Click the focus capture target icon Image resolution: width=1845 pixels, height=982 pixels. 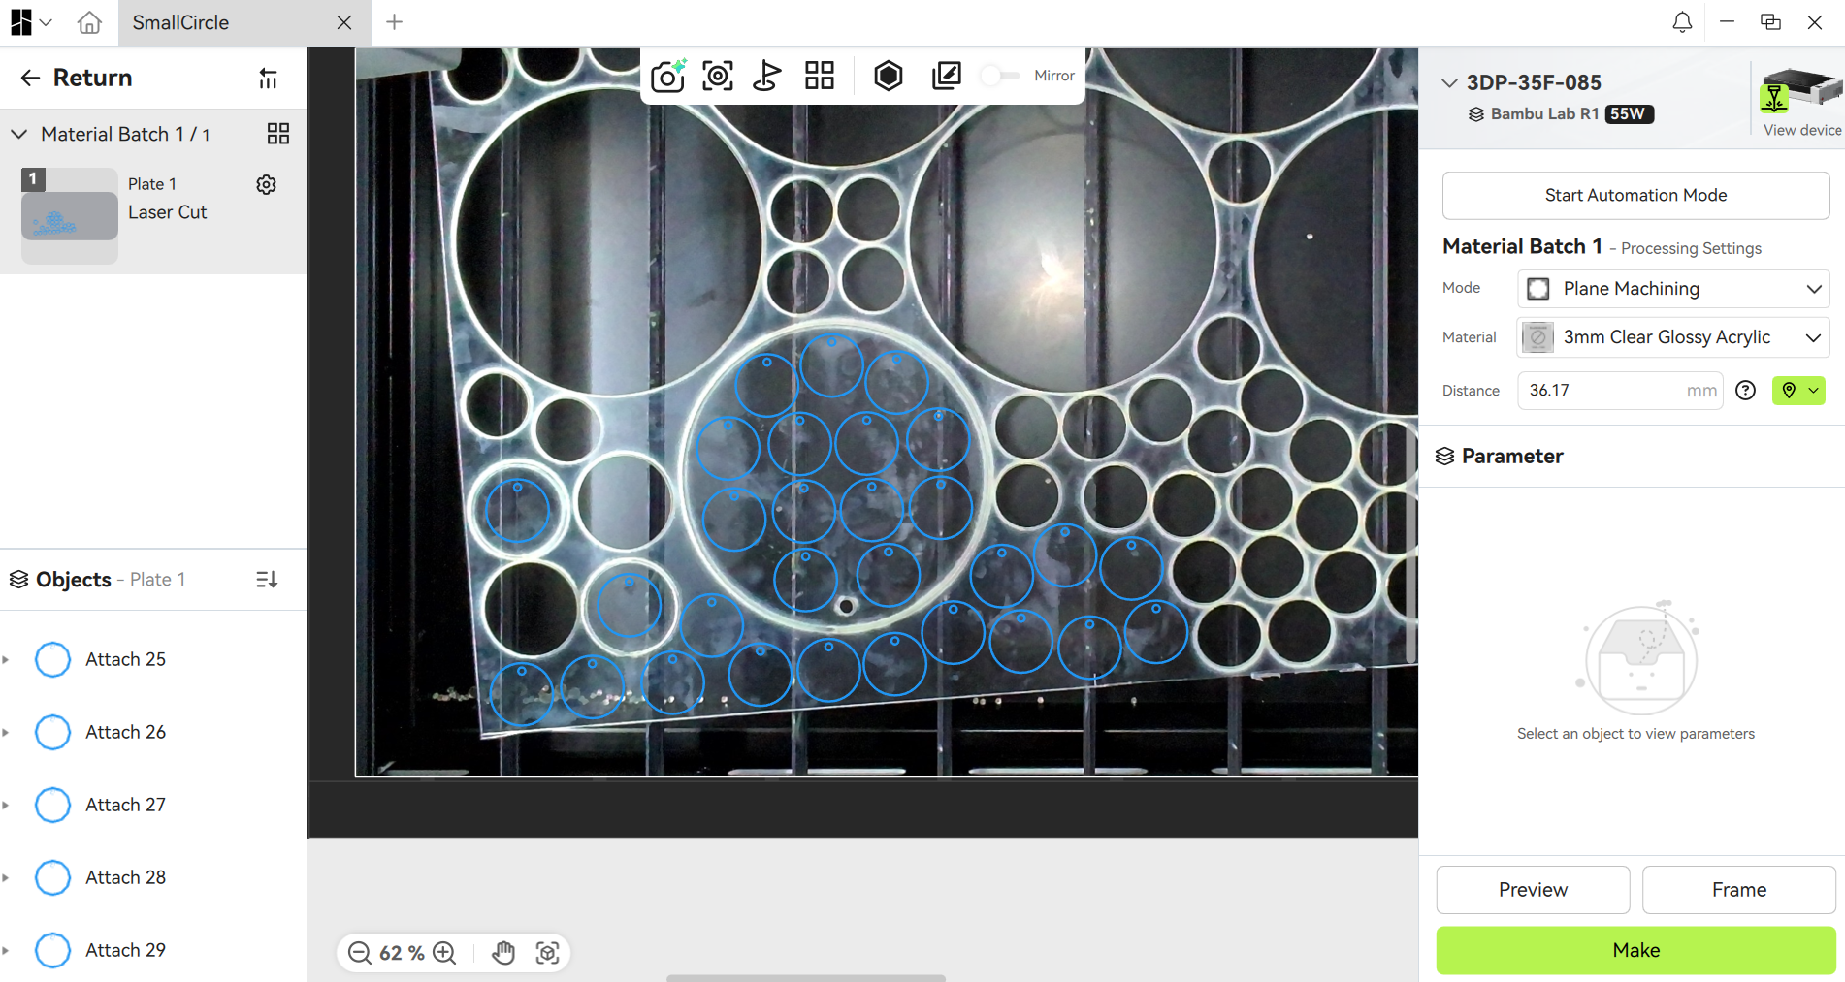pyautogui.click(x=718, y=76)
